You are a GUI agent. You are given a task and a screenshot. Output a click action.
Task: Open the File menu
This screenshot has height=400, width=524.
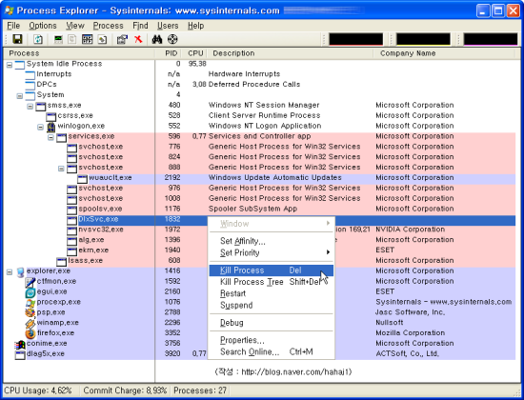point(13,26)
